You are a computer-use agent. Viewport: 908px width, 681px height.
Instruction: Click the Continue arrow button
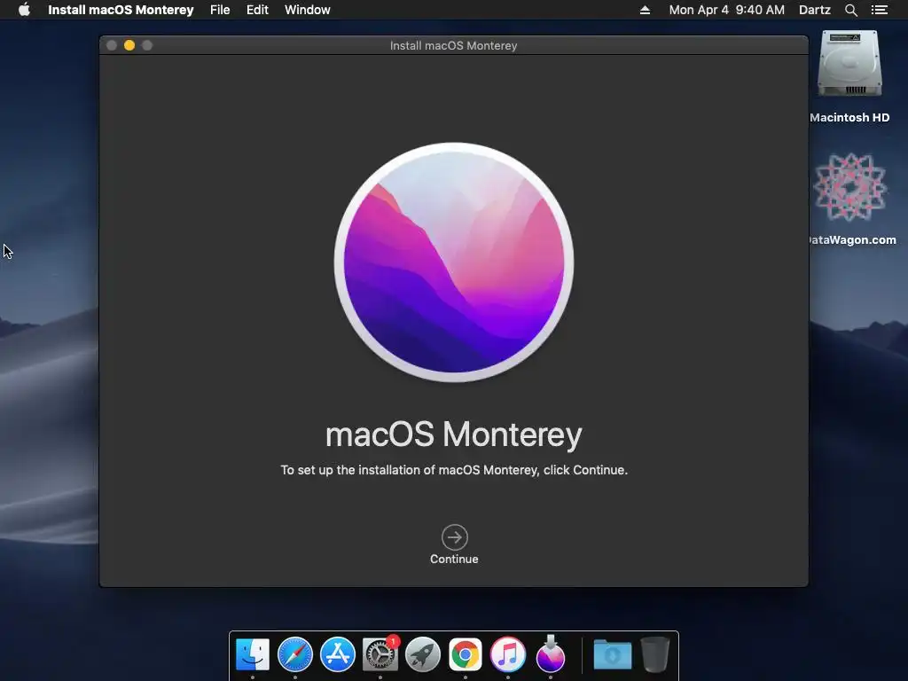tap(455, 537)
